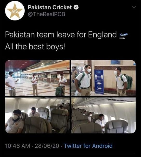Click the green suitcase in the terminal photo

click(59, 91)
